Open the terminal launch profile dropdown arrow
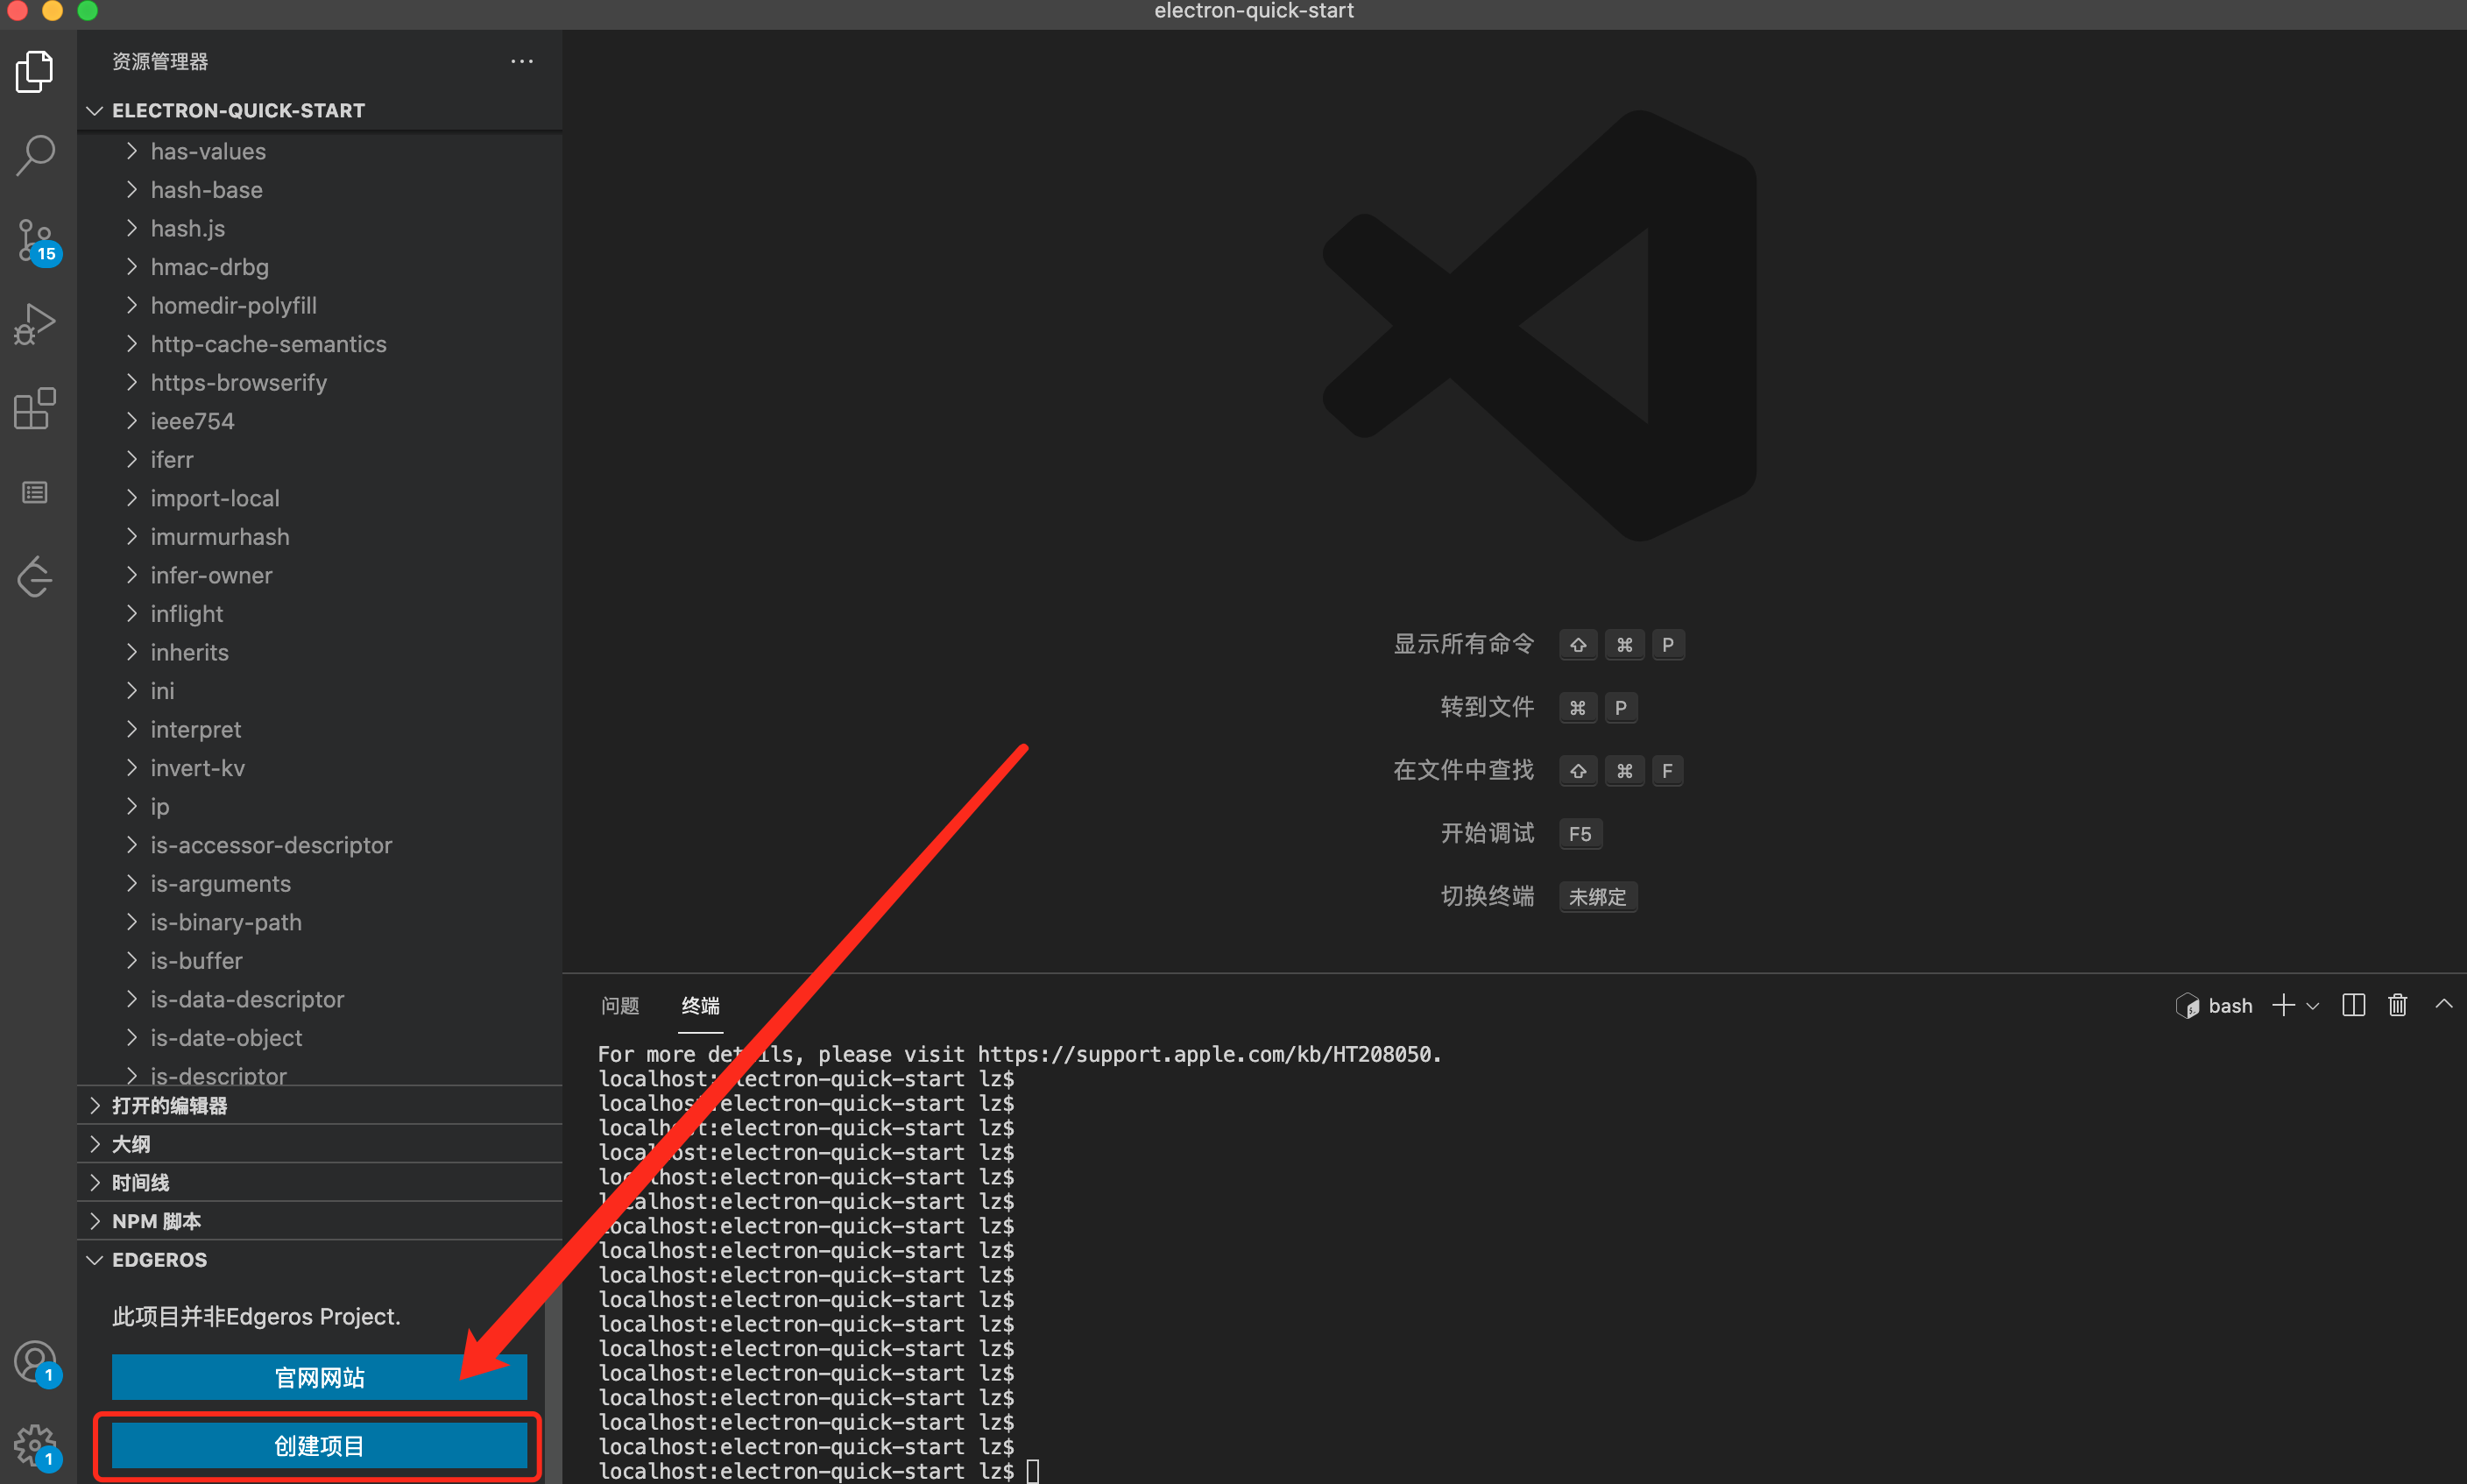 point(2312,1006)
